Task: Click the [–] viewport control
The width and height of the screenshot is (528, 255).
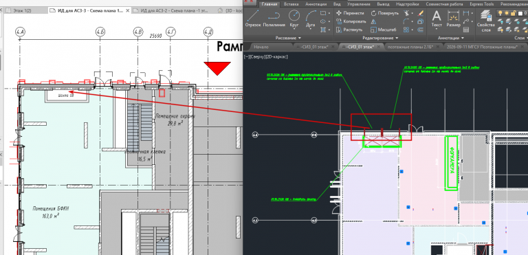Action: pyautogui.click(x=247, y=56)
